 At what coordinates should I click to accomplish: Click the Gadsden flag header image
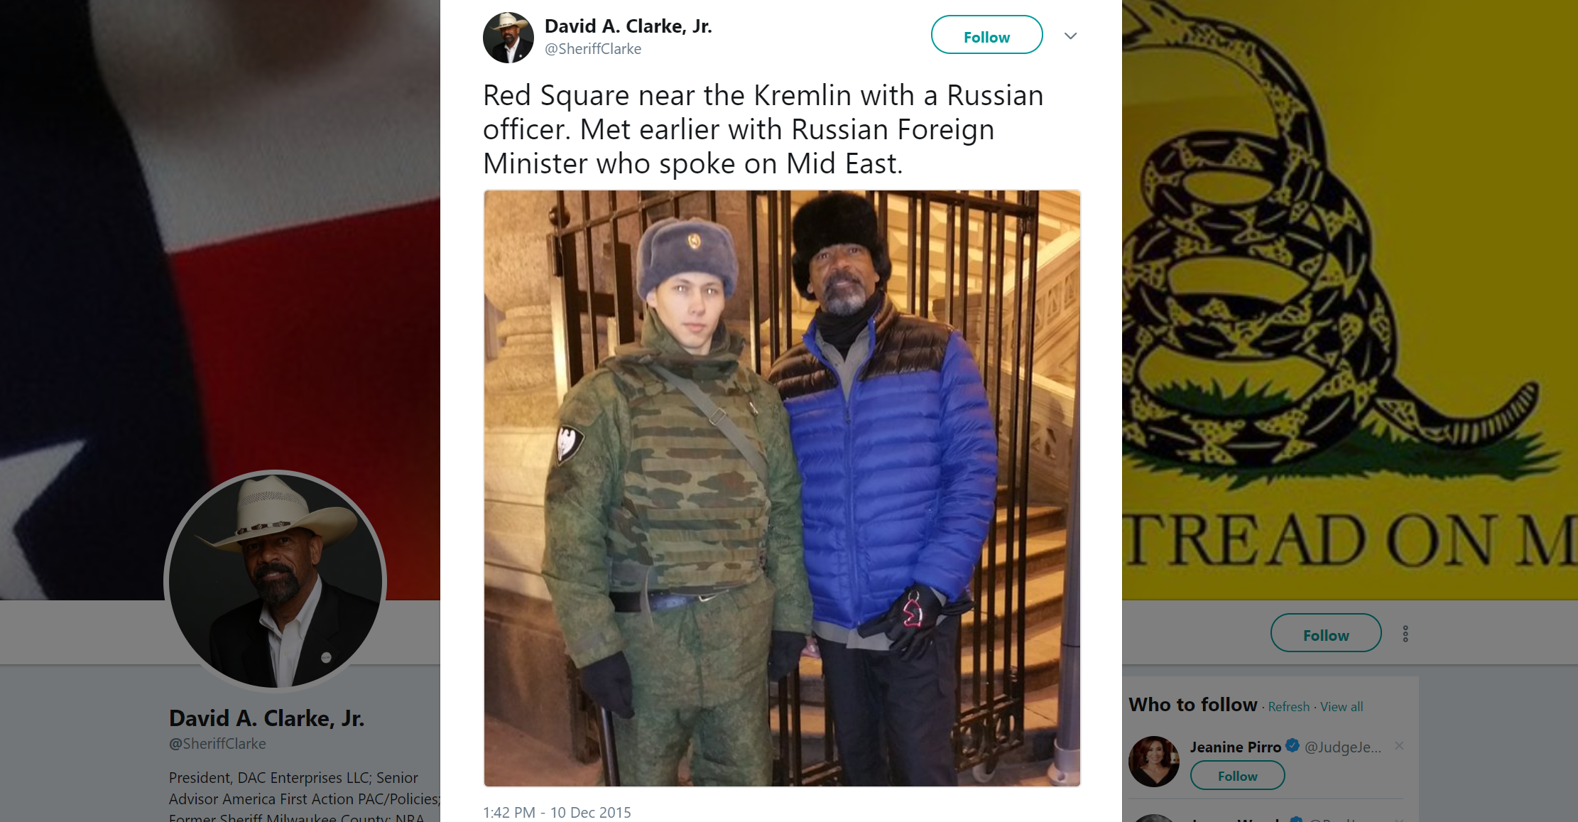[1349, 298]
